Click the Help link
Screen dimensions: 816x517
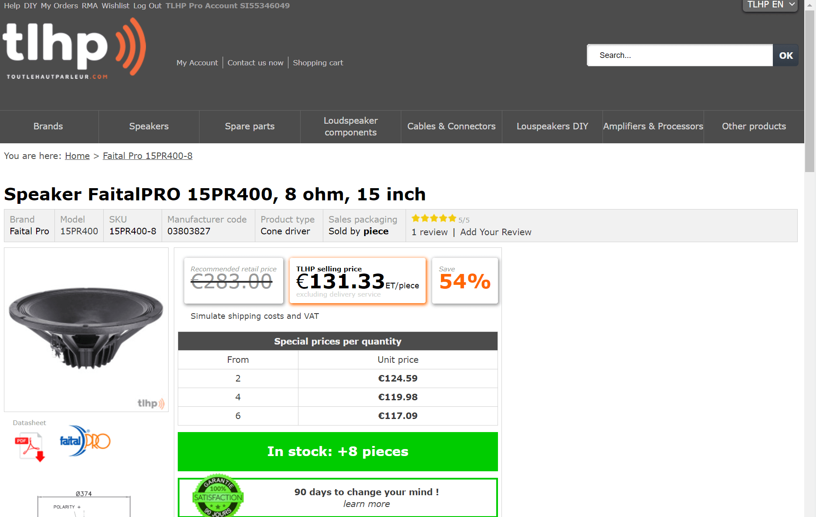click(x=12, y=6)
